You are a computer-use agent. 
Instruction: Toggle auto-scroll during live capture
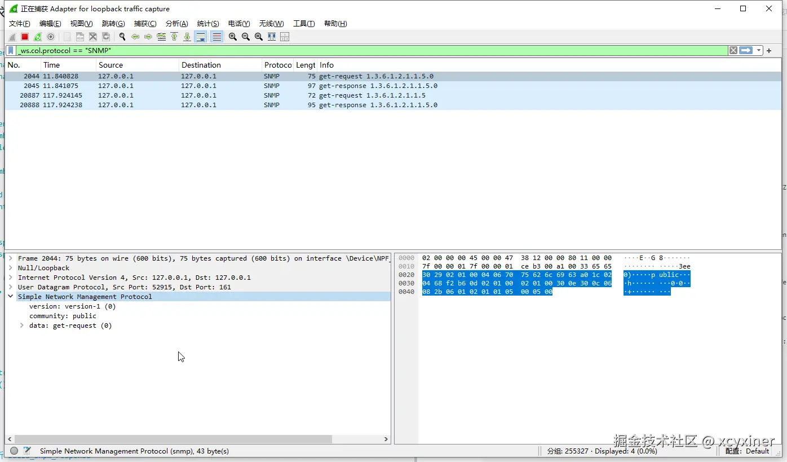(x=200, y=37)
